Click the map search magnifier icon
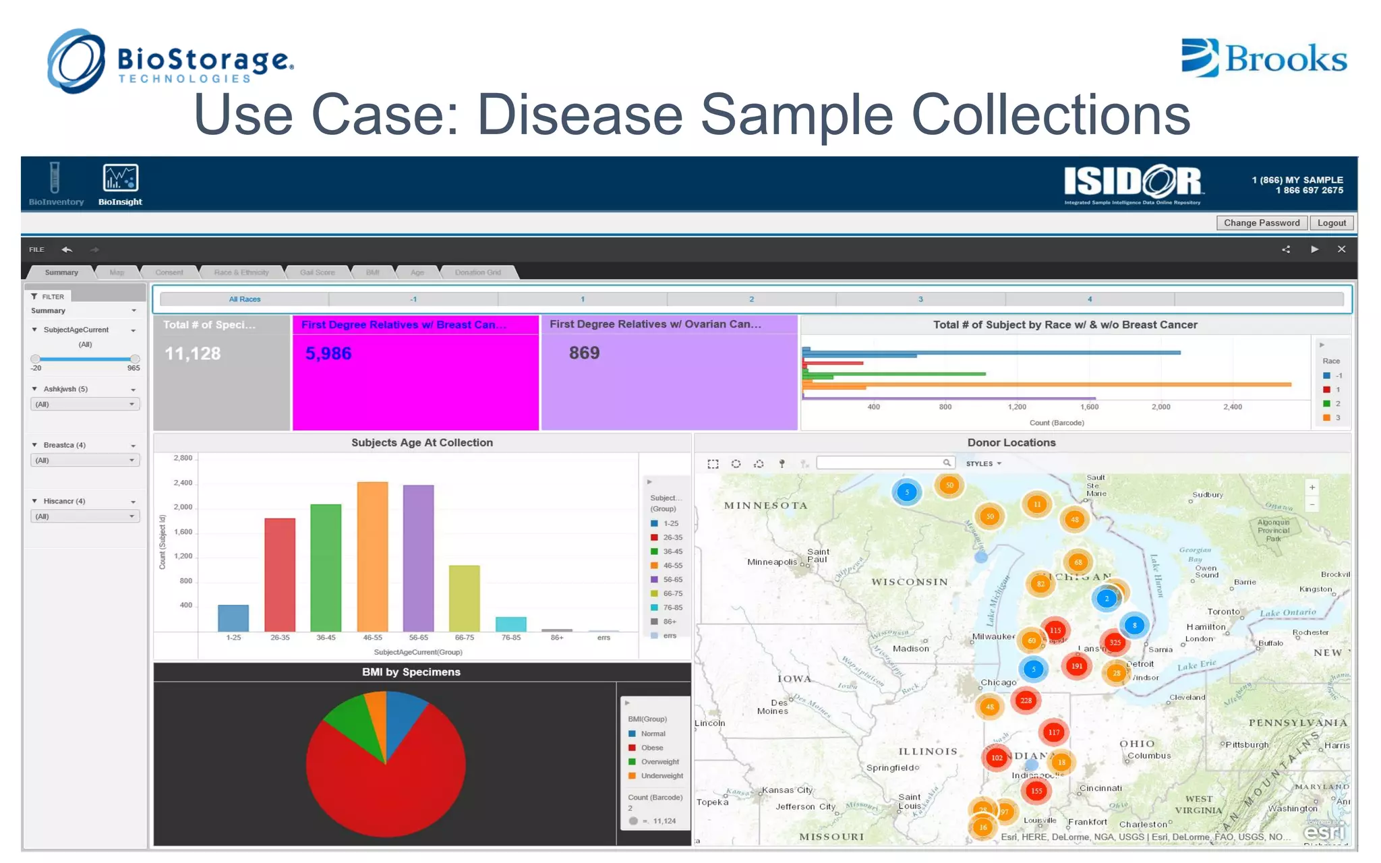 [947, 463]
